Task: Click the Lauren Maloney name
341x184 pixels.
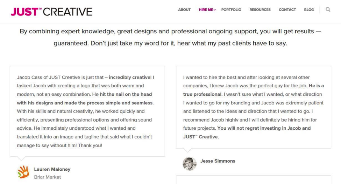Action: pyautogui.click(x=52, y=169)
